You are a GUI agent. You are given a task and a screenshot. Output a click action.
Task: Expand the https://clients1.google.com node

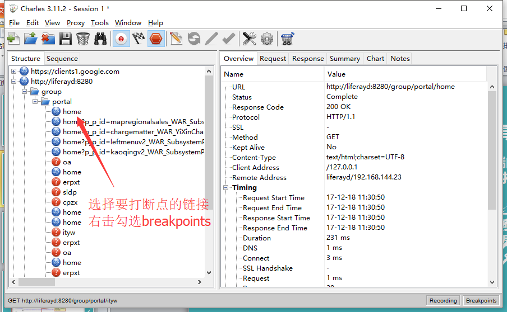tap(13, 71)
